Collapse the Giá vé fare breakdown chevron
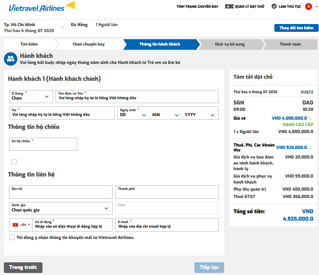Image resolution: width=319 pixels, height=275 pixels. point(310,118)
